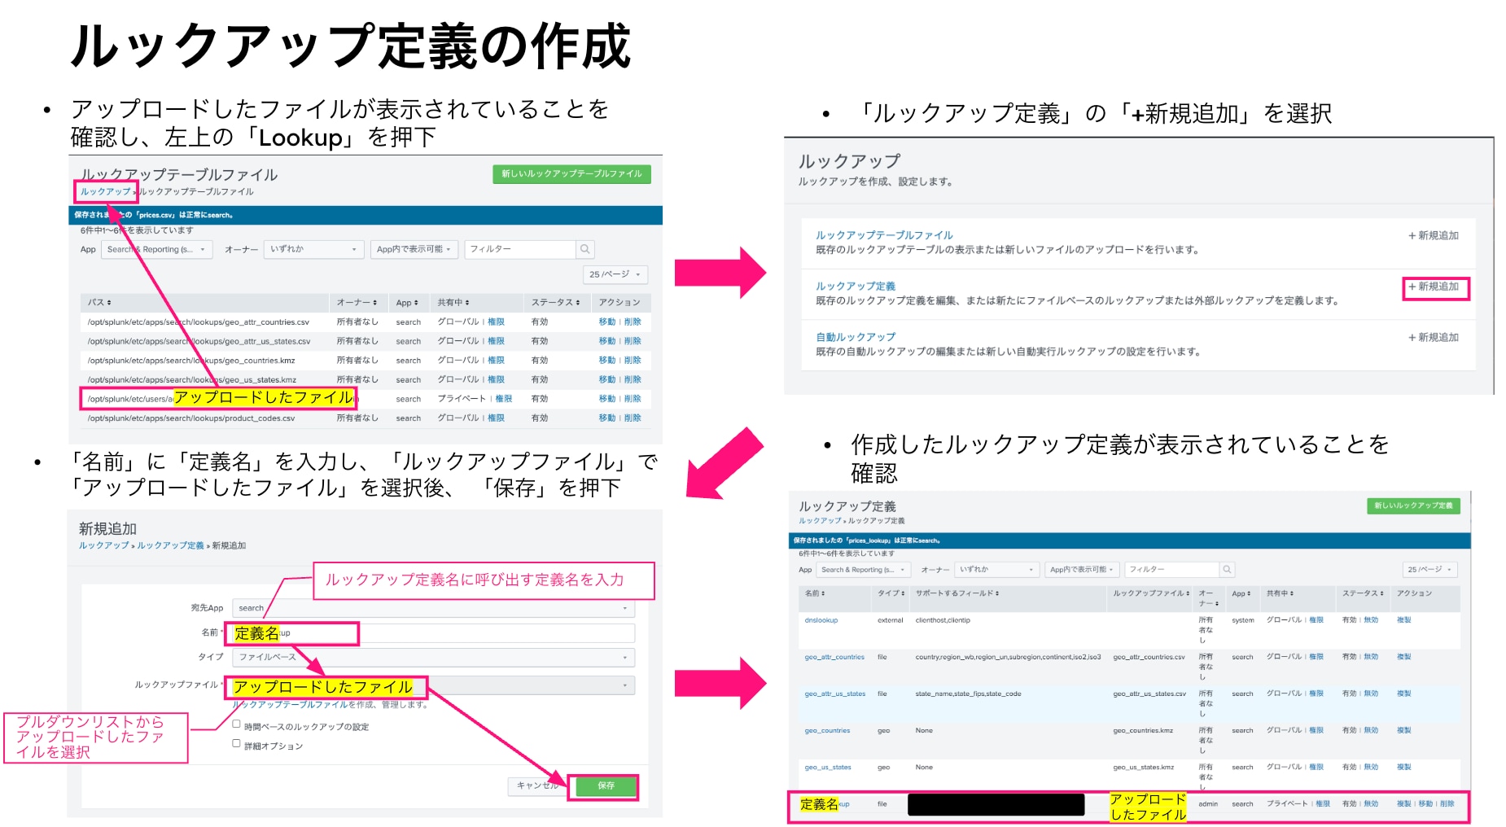Open dnslookup definition link
1506x827 pixels.
point(821,620)
